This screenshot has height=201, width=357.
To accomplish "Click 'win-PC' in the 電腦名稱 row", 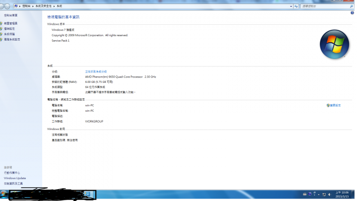I will (x=89, y=105).
